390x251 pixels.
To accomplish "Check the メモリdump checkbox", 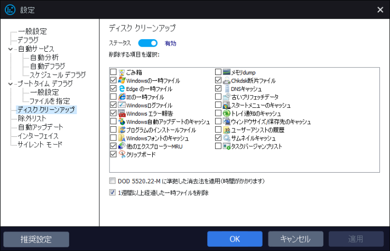I will tap(218, 72).
